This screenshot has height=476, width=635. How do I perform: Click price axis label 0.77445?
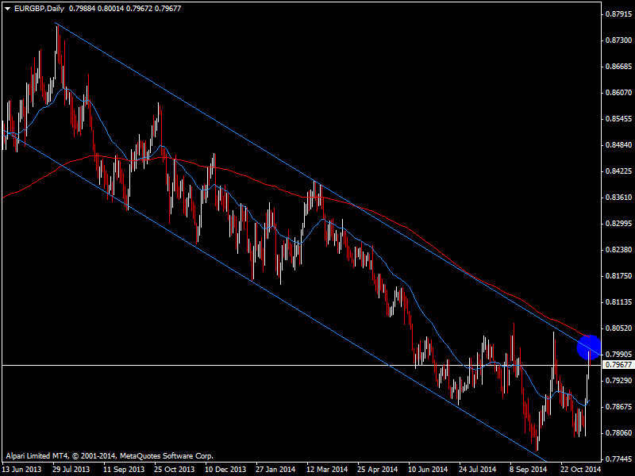pos(618,459)
